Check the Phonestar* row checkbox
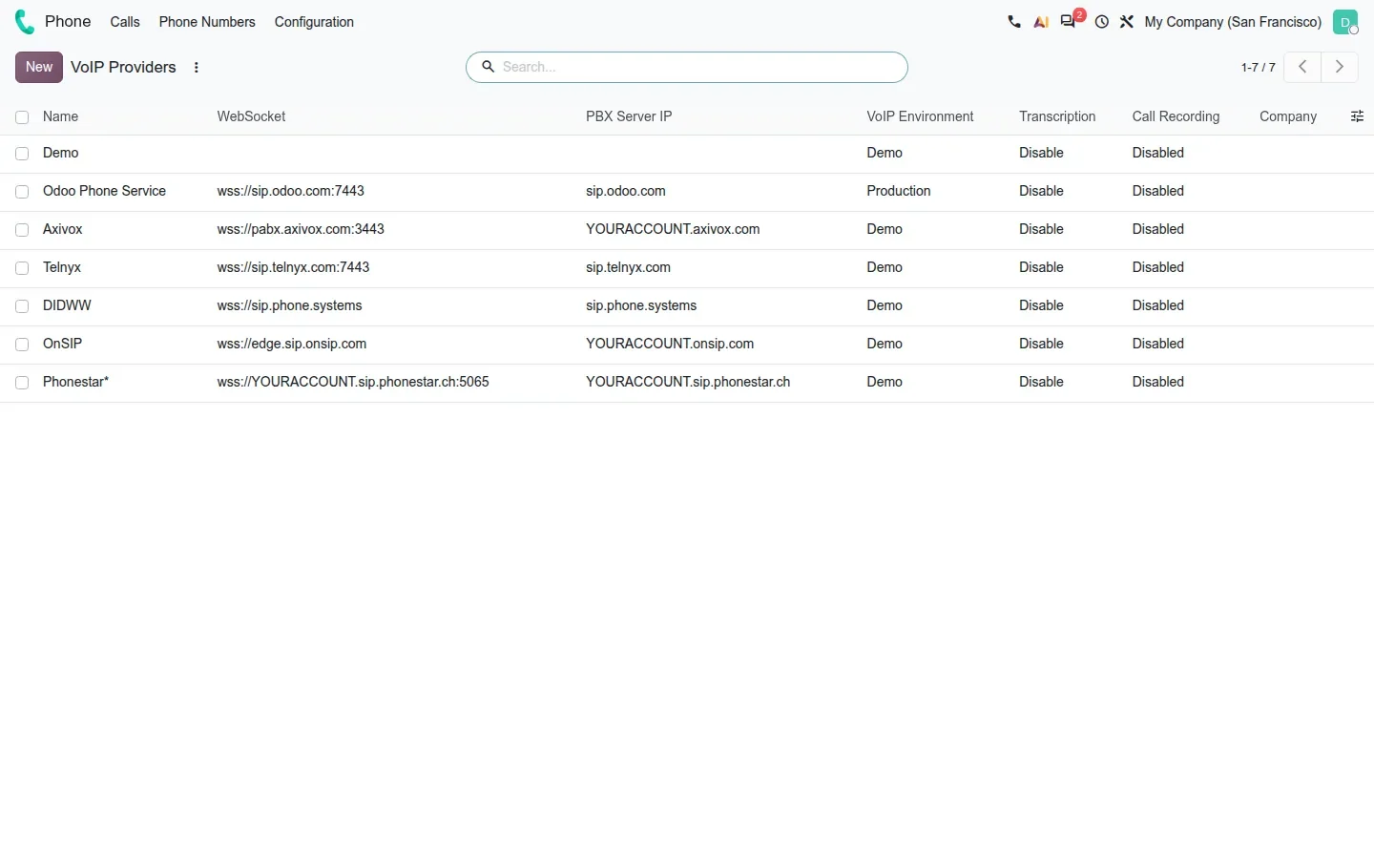The image size is (1374, 859). [x=22, y=383]
